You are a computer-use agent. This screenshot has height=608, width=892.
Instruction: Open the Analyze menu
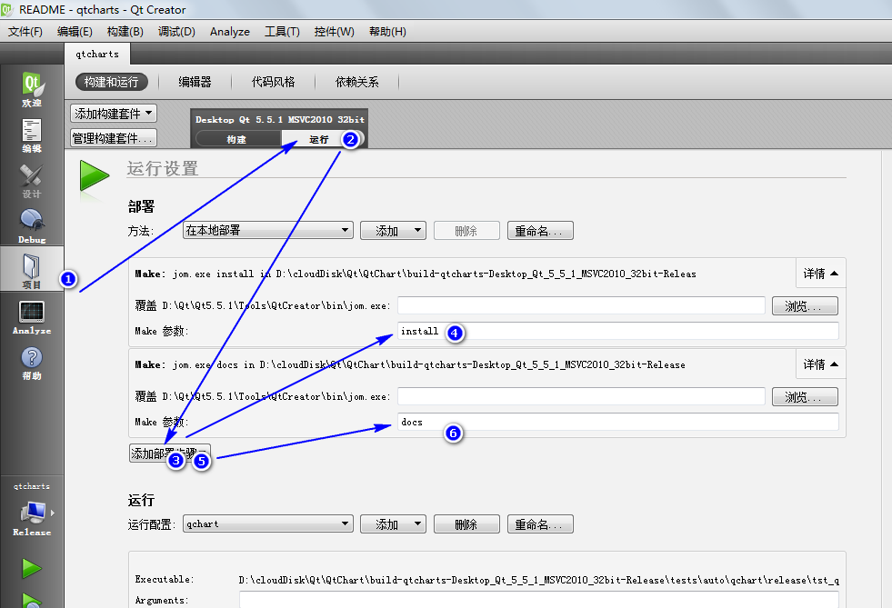coord(230,32)
